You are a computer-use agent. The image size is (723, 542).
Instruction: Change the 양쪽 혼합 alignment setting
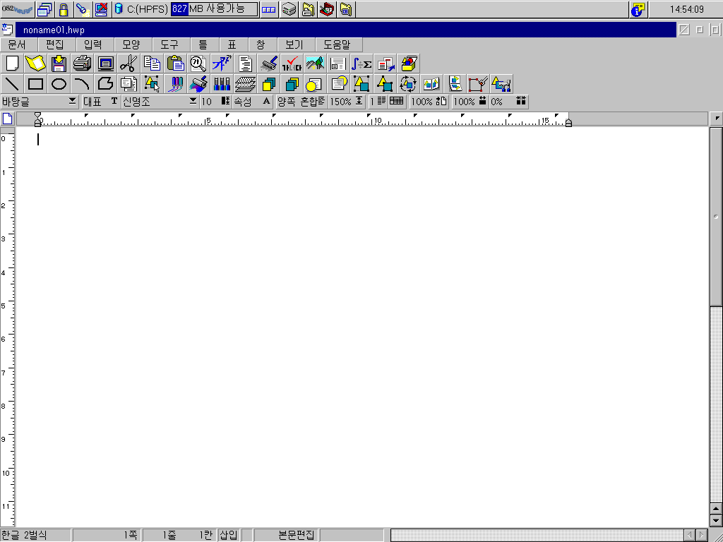(301, 102)
